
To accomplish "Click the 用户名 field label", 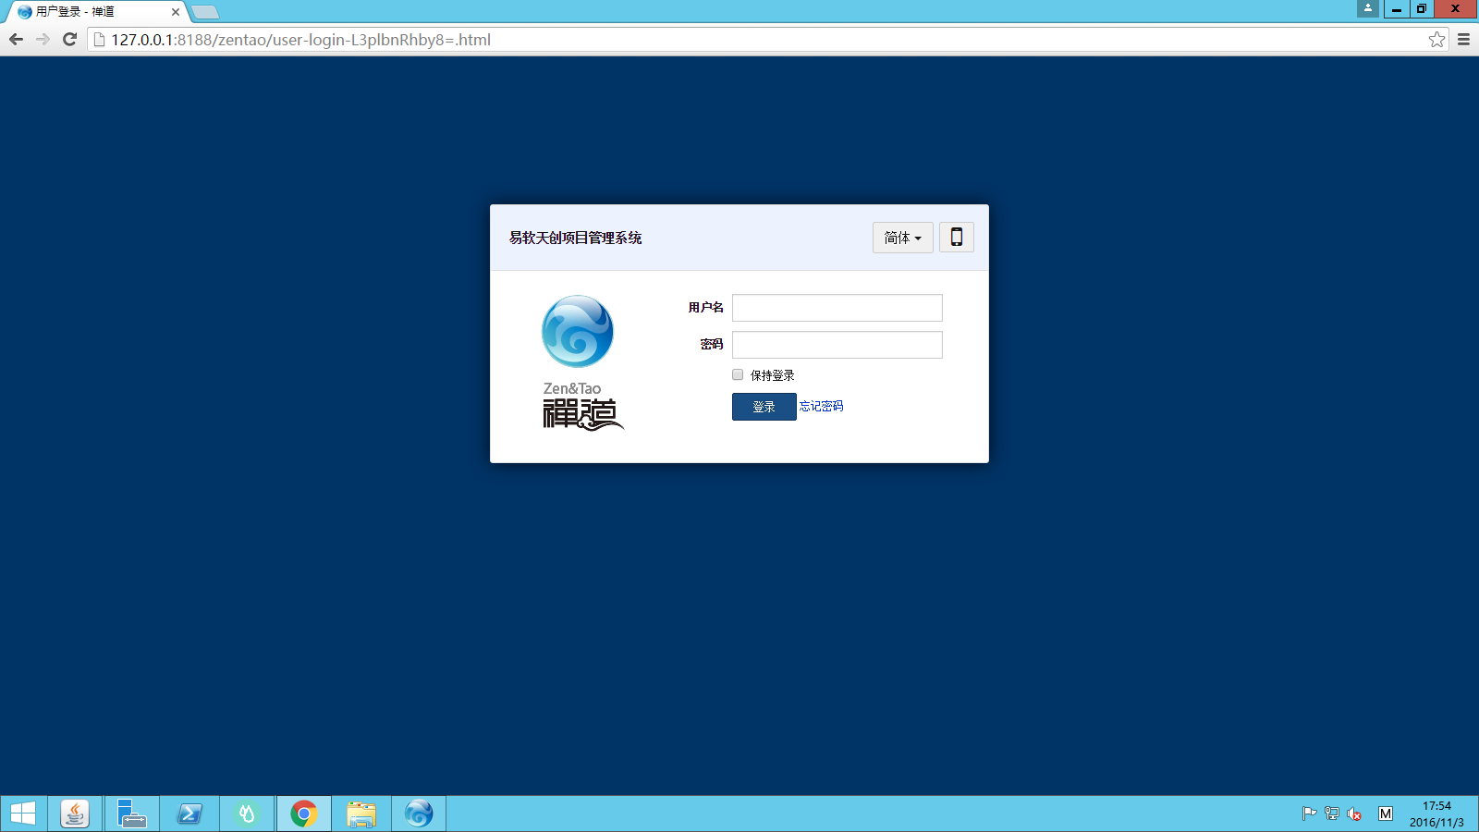I will coord(706,308).
